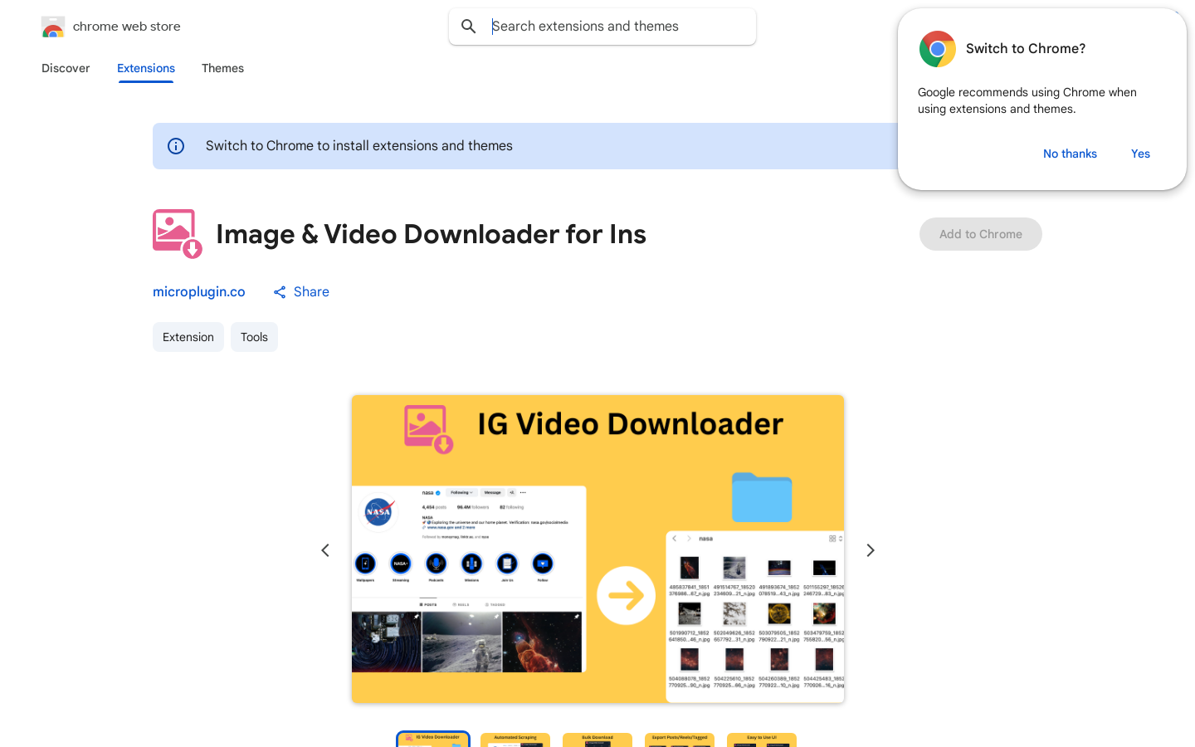Select the Easy to Use UI thumbnail
This screenshot has width=1195, height=747.
pos(762,740)
